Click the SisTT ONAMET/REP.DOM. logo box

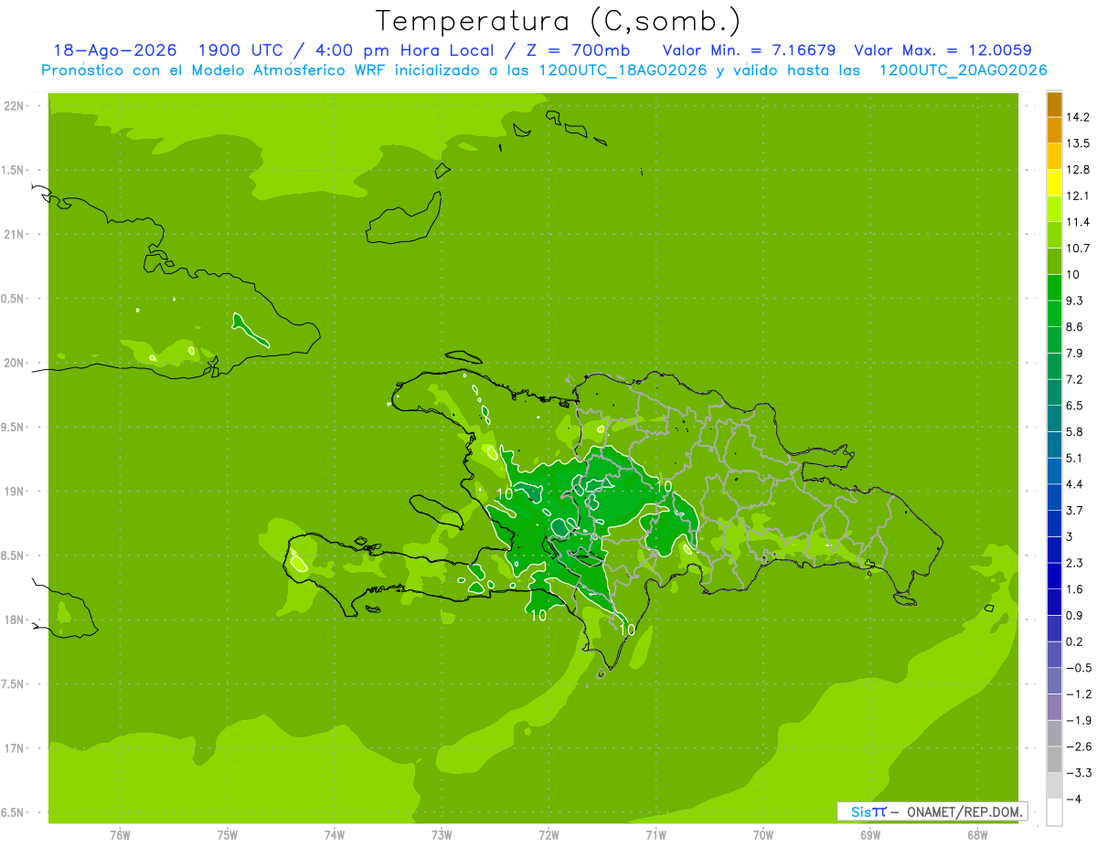pos(932,811)
